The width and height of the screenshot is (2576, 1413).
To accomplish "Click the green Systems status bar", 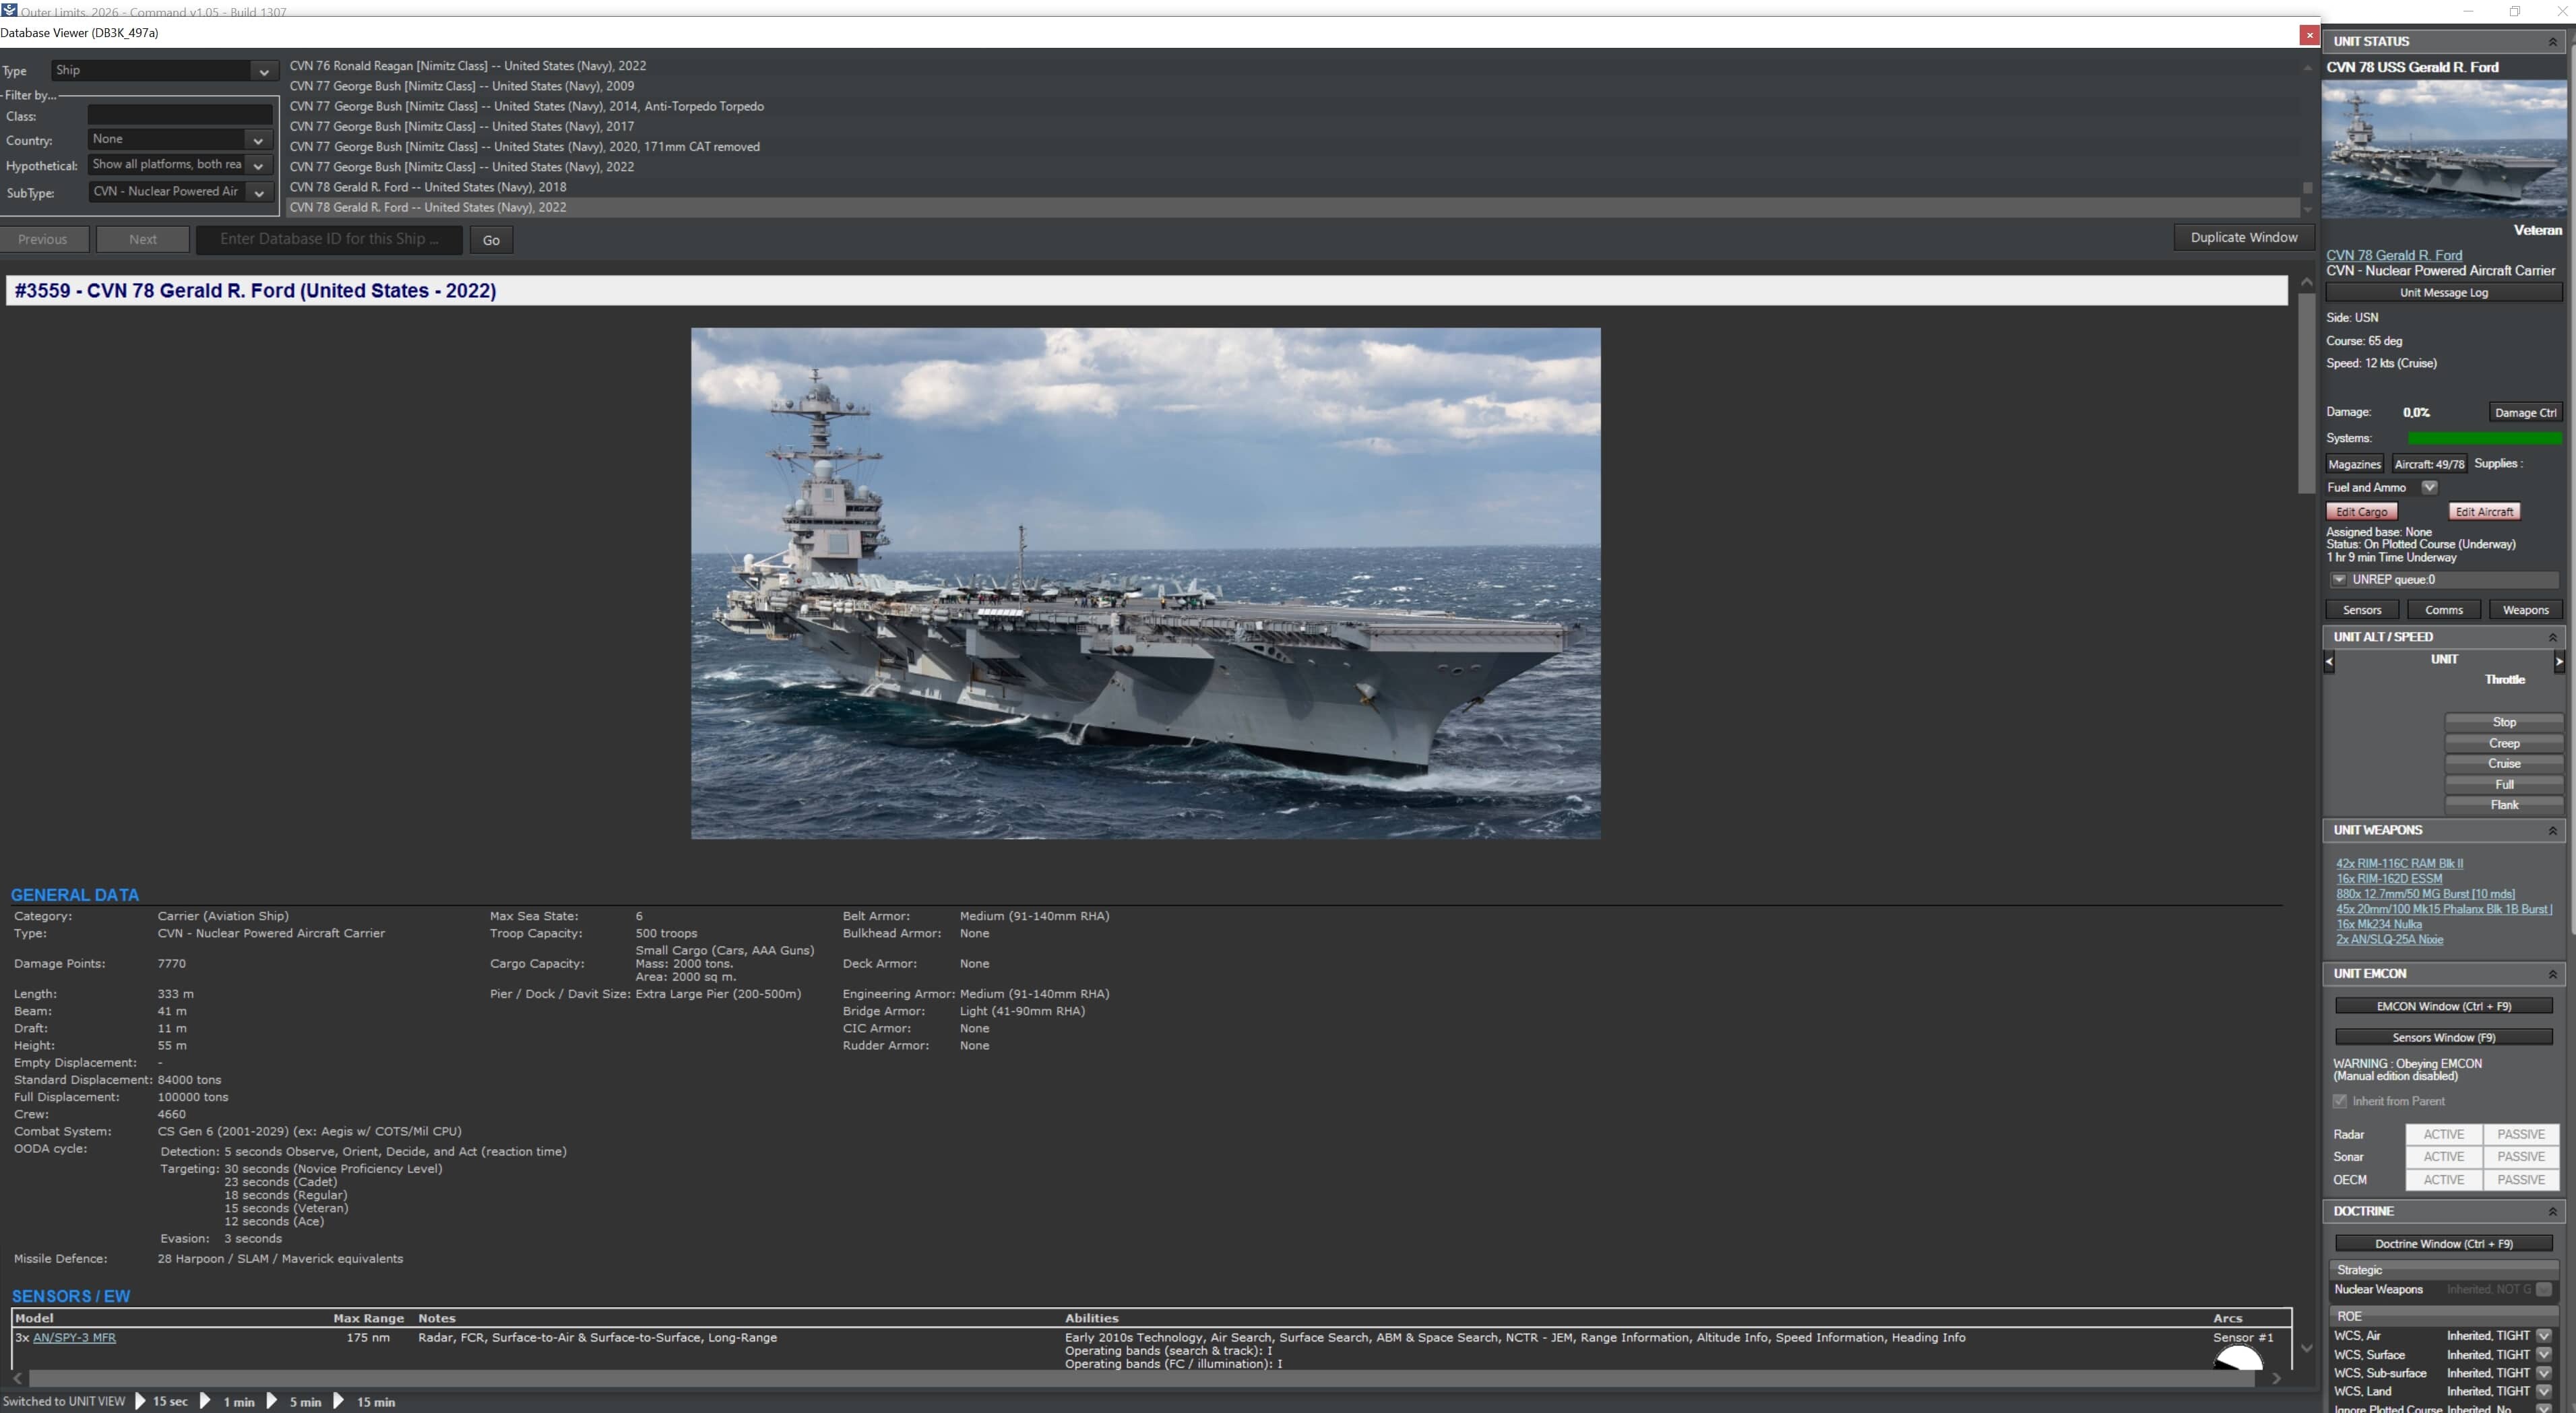I will 2485,438.
